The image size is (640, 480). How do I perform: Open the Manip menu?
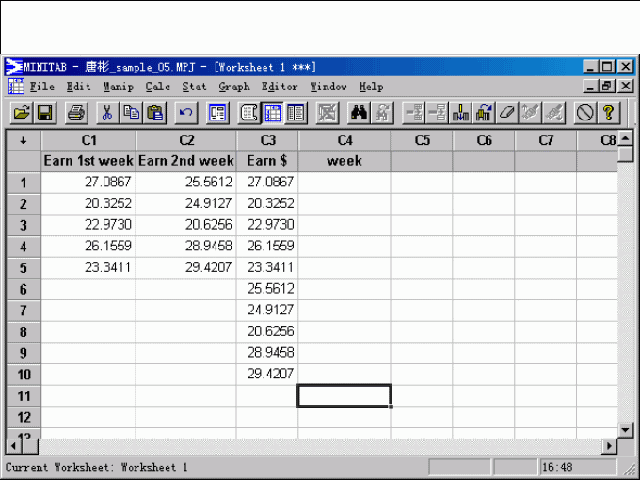(119, 87)
